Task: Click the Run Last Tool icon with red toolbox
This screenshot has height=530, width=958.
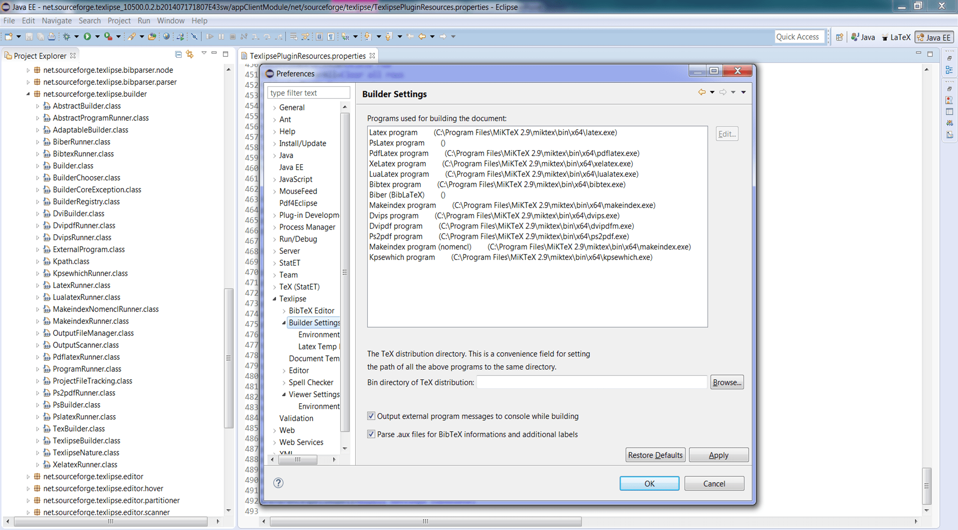Action: point(108,36)
